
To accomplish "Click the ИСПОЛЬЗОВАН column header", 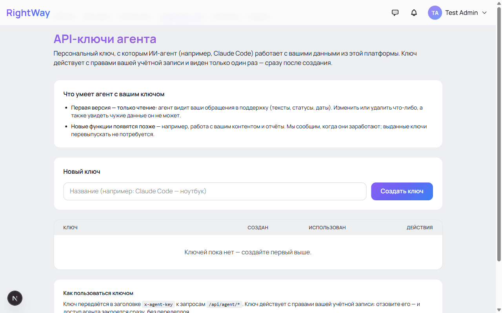I will tap(327, 227).
